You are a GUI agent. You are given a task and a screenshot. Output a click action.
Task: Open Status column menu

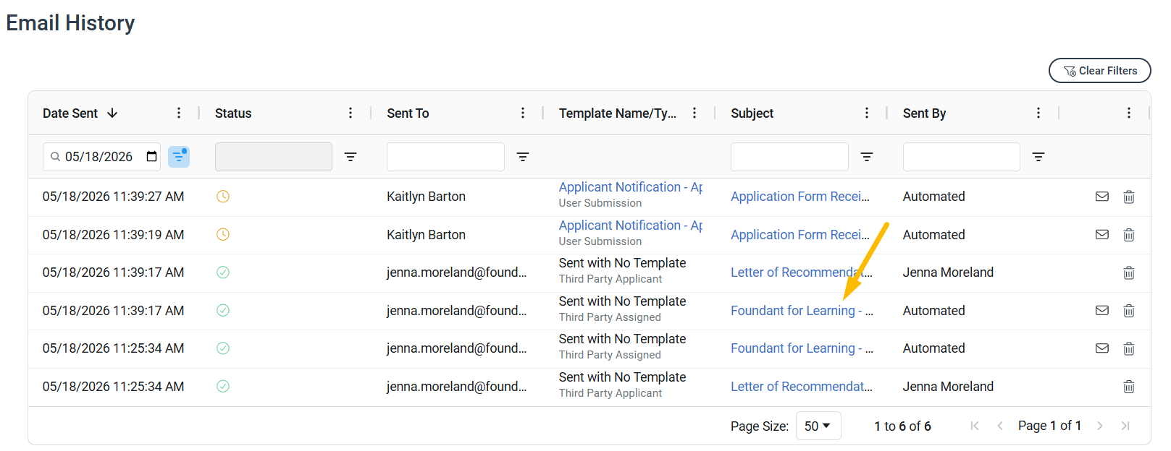pyautogui.click(x=351, y=113)
